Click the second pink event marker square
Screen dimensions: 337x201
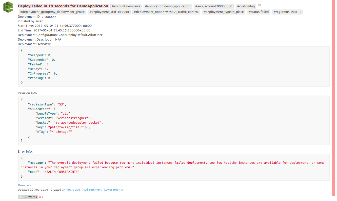[43, 197]
